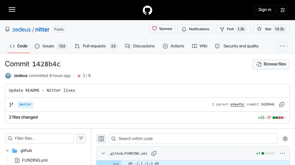This screenshot has width=295, height=165.
Task: Go to GitHub homepage via Octocat logo
Action: coord(147,10)
